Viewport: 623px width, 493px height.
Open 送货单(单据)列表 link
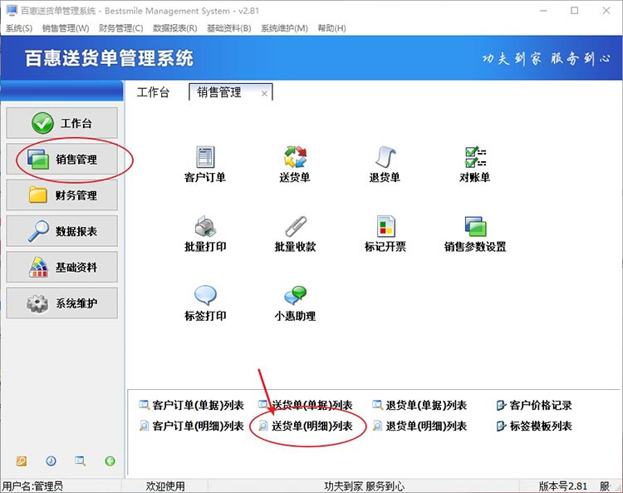coord(305,405)
